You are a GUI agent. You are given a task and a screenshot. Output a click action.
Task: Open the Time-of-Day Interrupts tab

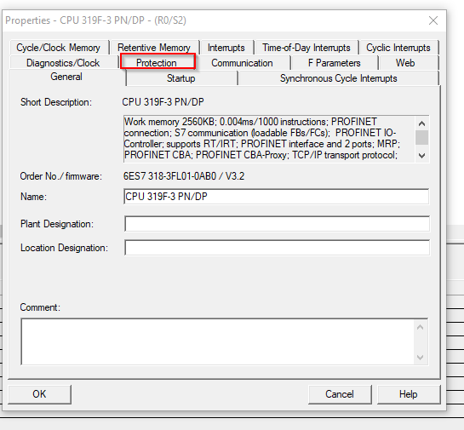point(306,48)
